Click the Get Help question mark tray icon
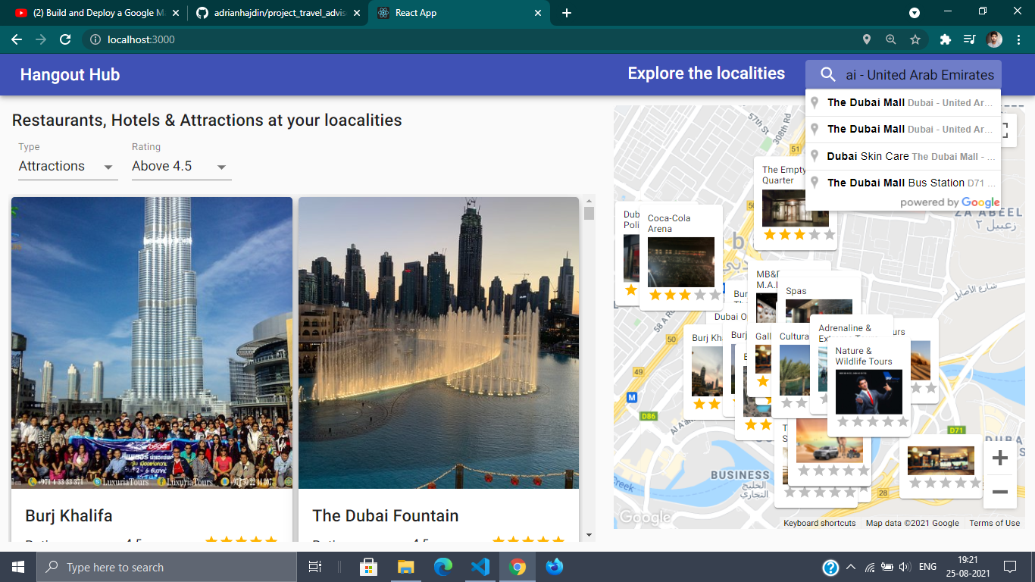The height and width of the screenshot is (582, 1035). [830, 567]
